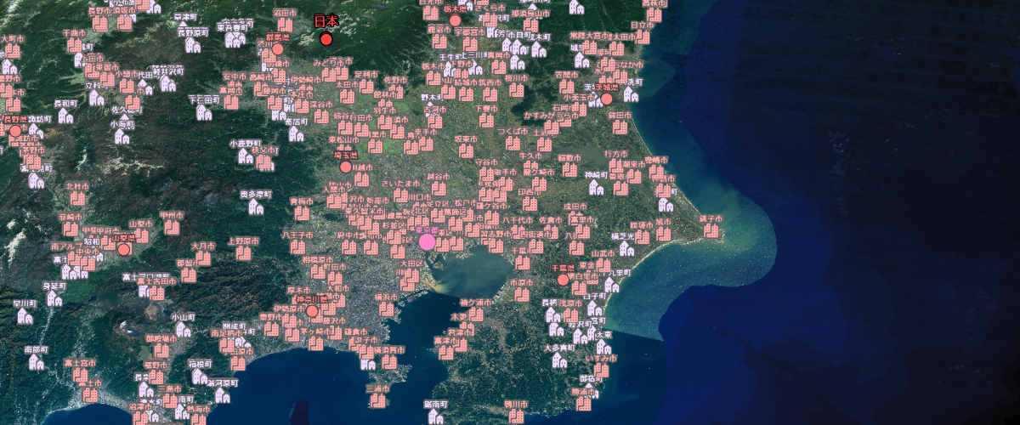The width and height of the screenshot is (1020, 425).
Task: Click the 長野県 prefecture circle marker
Action: pos(15,131)
